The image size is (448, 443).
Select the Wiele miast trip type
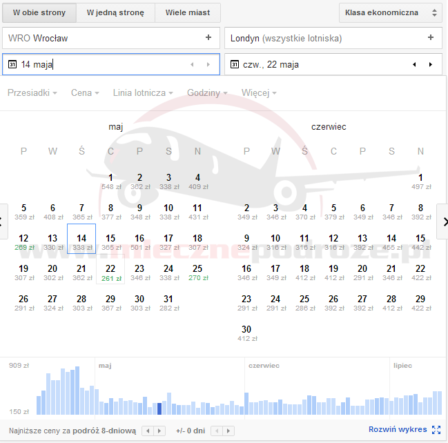pos(188,12)
